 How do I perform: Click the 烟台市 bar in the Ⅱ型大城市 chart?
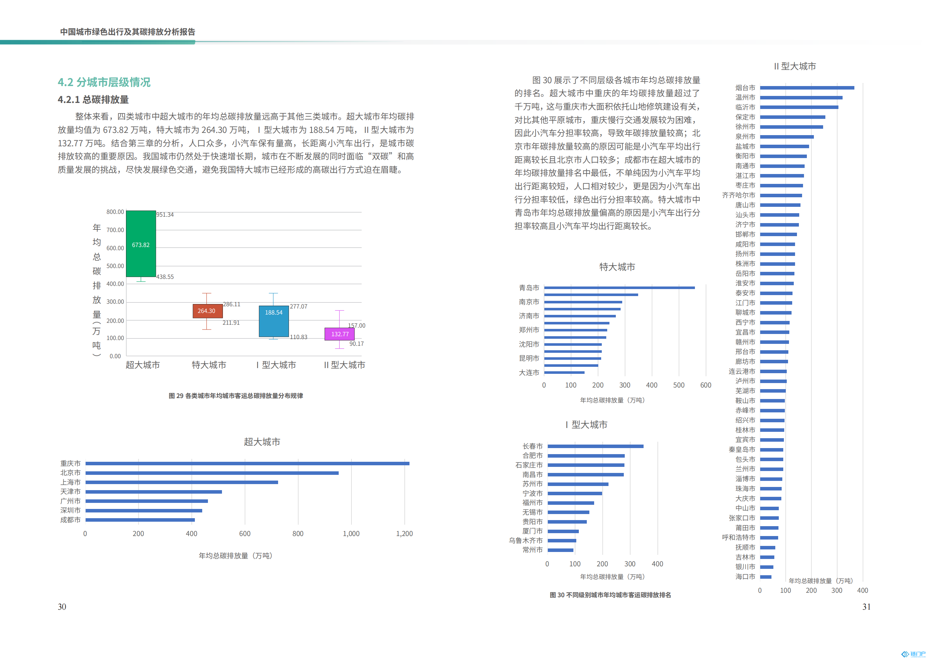807,88
